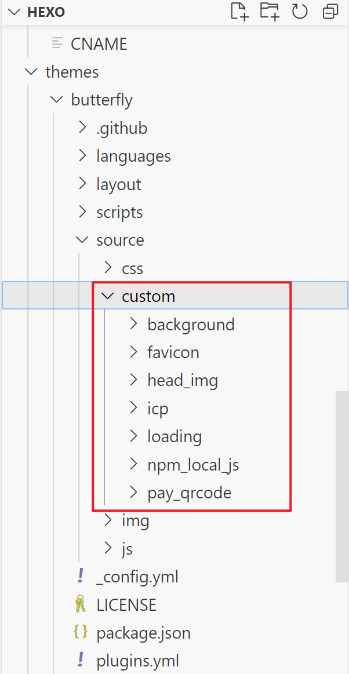Expand the background folder
349x674 pixels.
(x=134, y=324)
